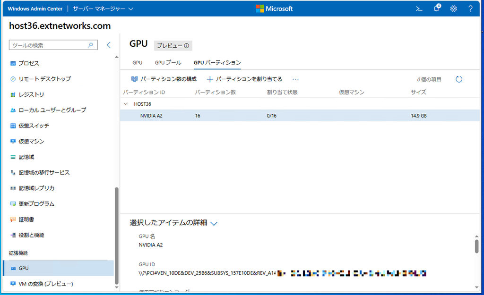Click the sidebar tool list scrollbar

point(117,236)
